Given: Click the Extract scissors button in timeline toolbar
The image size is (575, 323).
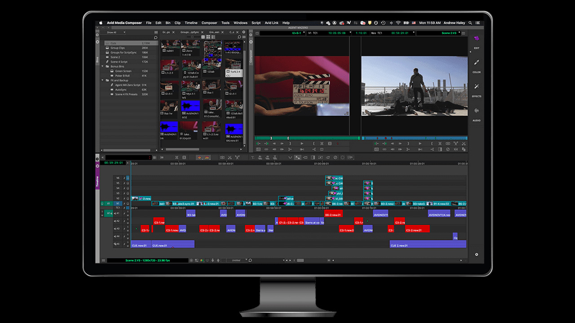Looking at the screenshot, I should coord(230,157).
